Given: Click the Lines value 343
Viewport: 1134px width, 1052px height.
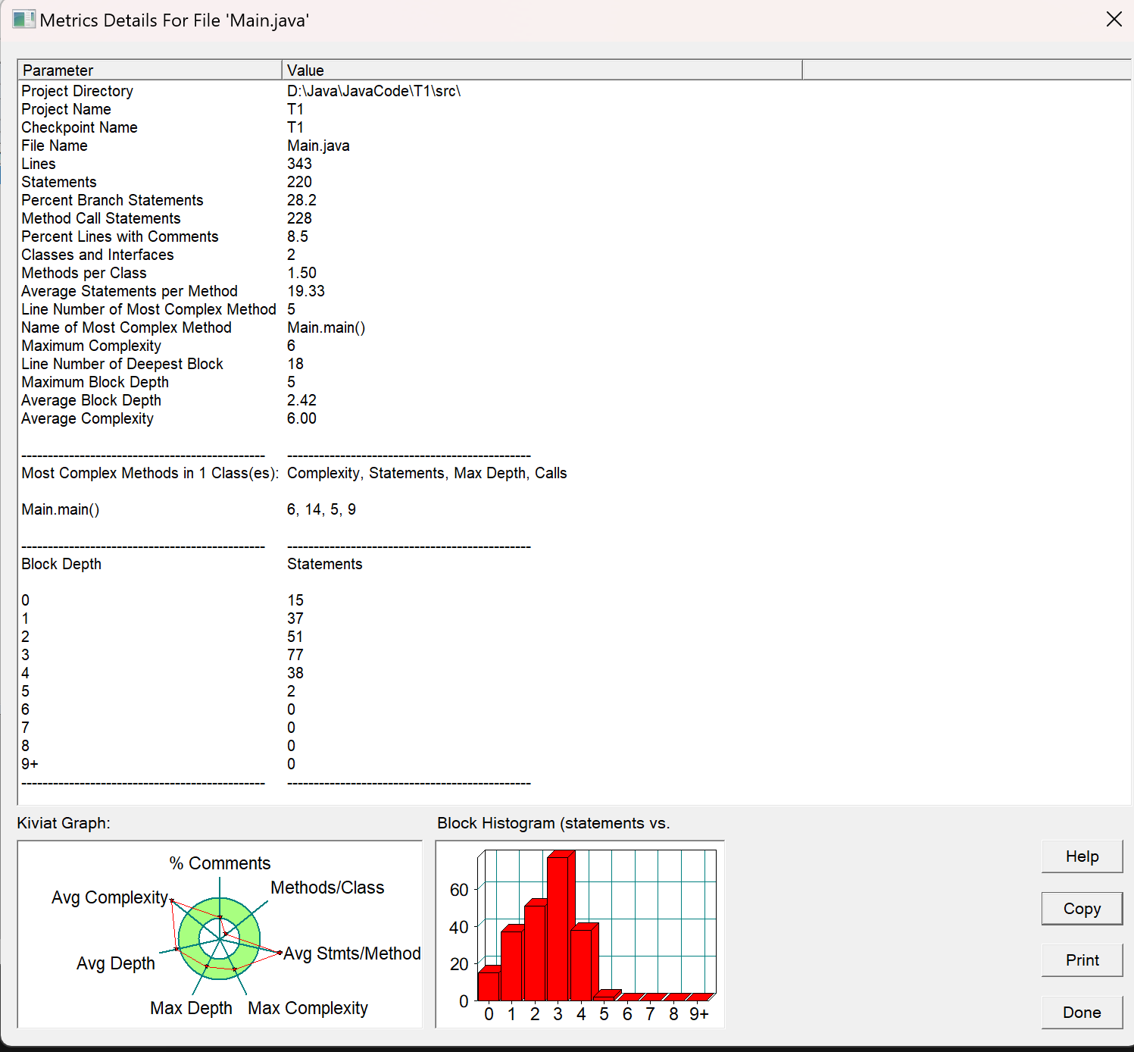Looking at the screenshot, I should point(299,164).
